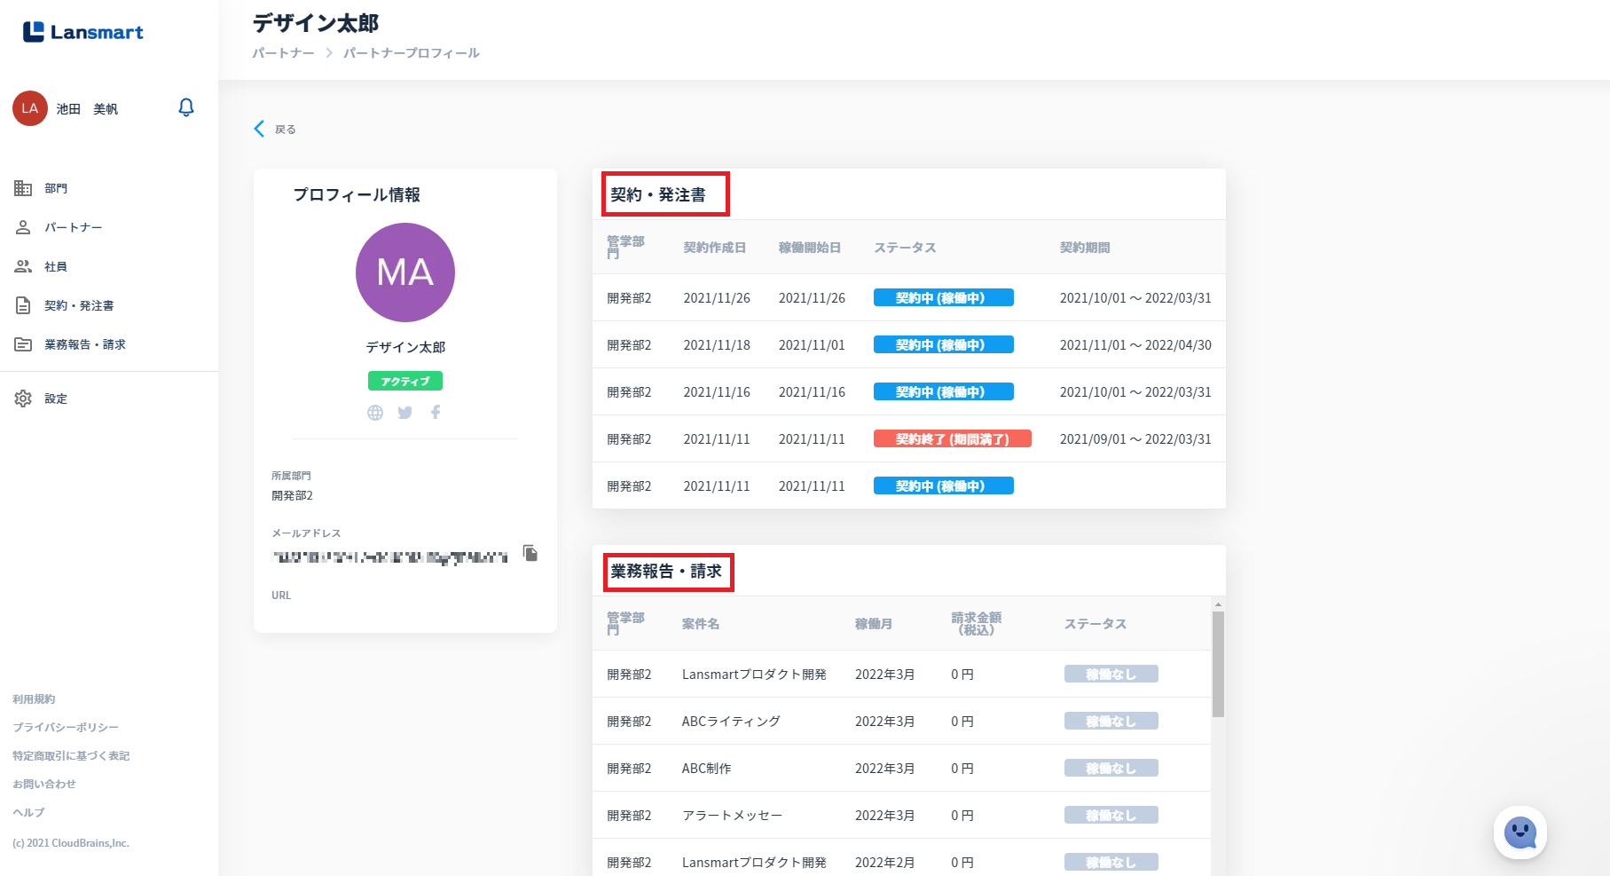Image resolution: width=1610 pixels, height=876 pixels.
Task: Open the Twitter icon under the profile name
Action: [x=405, y=413]
